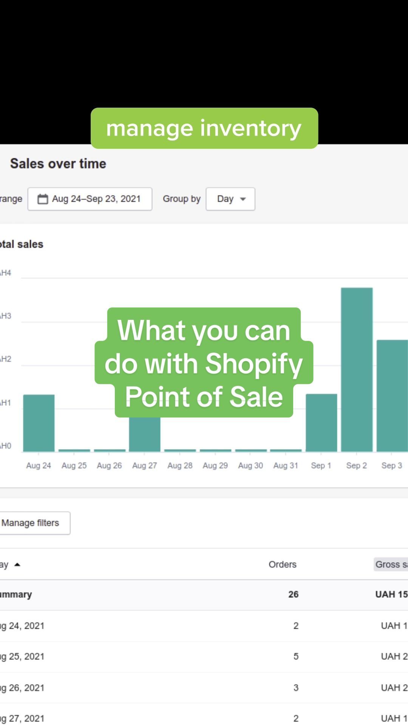Select the Sep 2 bar in chart

(x=357, y=370)
